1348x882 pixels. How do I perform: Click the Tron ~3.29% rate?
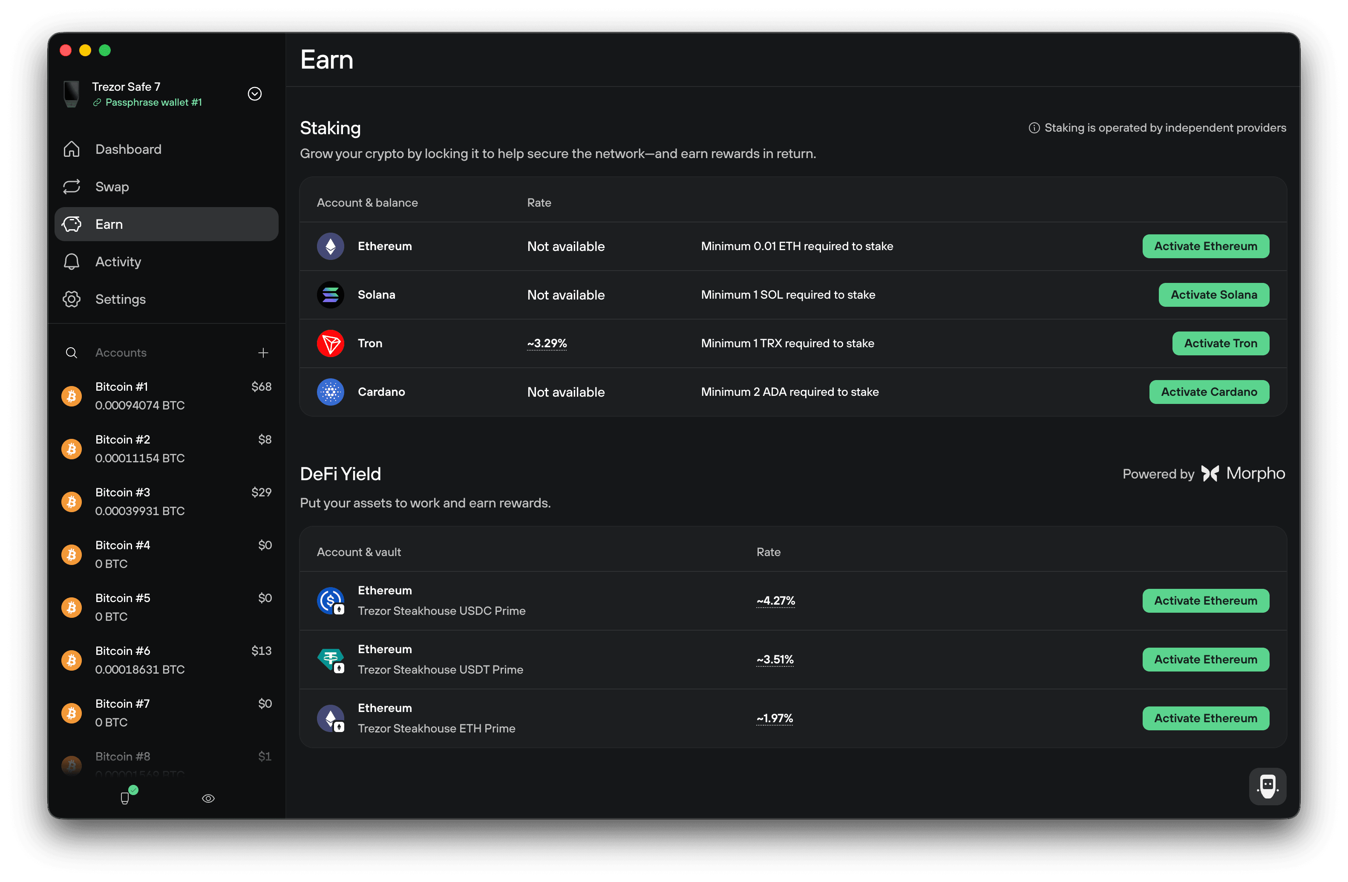547,343
